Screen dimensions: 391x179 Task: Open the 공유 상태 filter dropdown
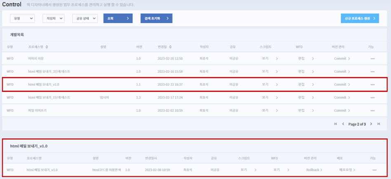tap(85, 19)
